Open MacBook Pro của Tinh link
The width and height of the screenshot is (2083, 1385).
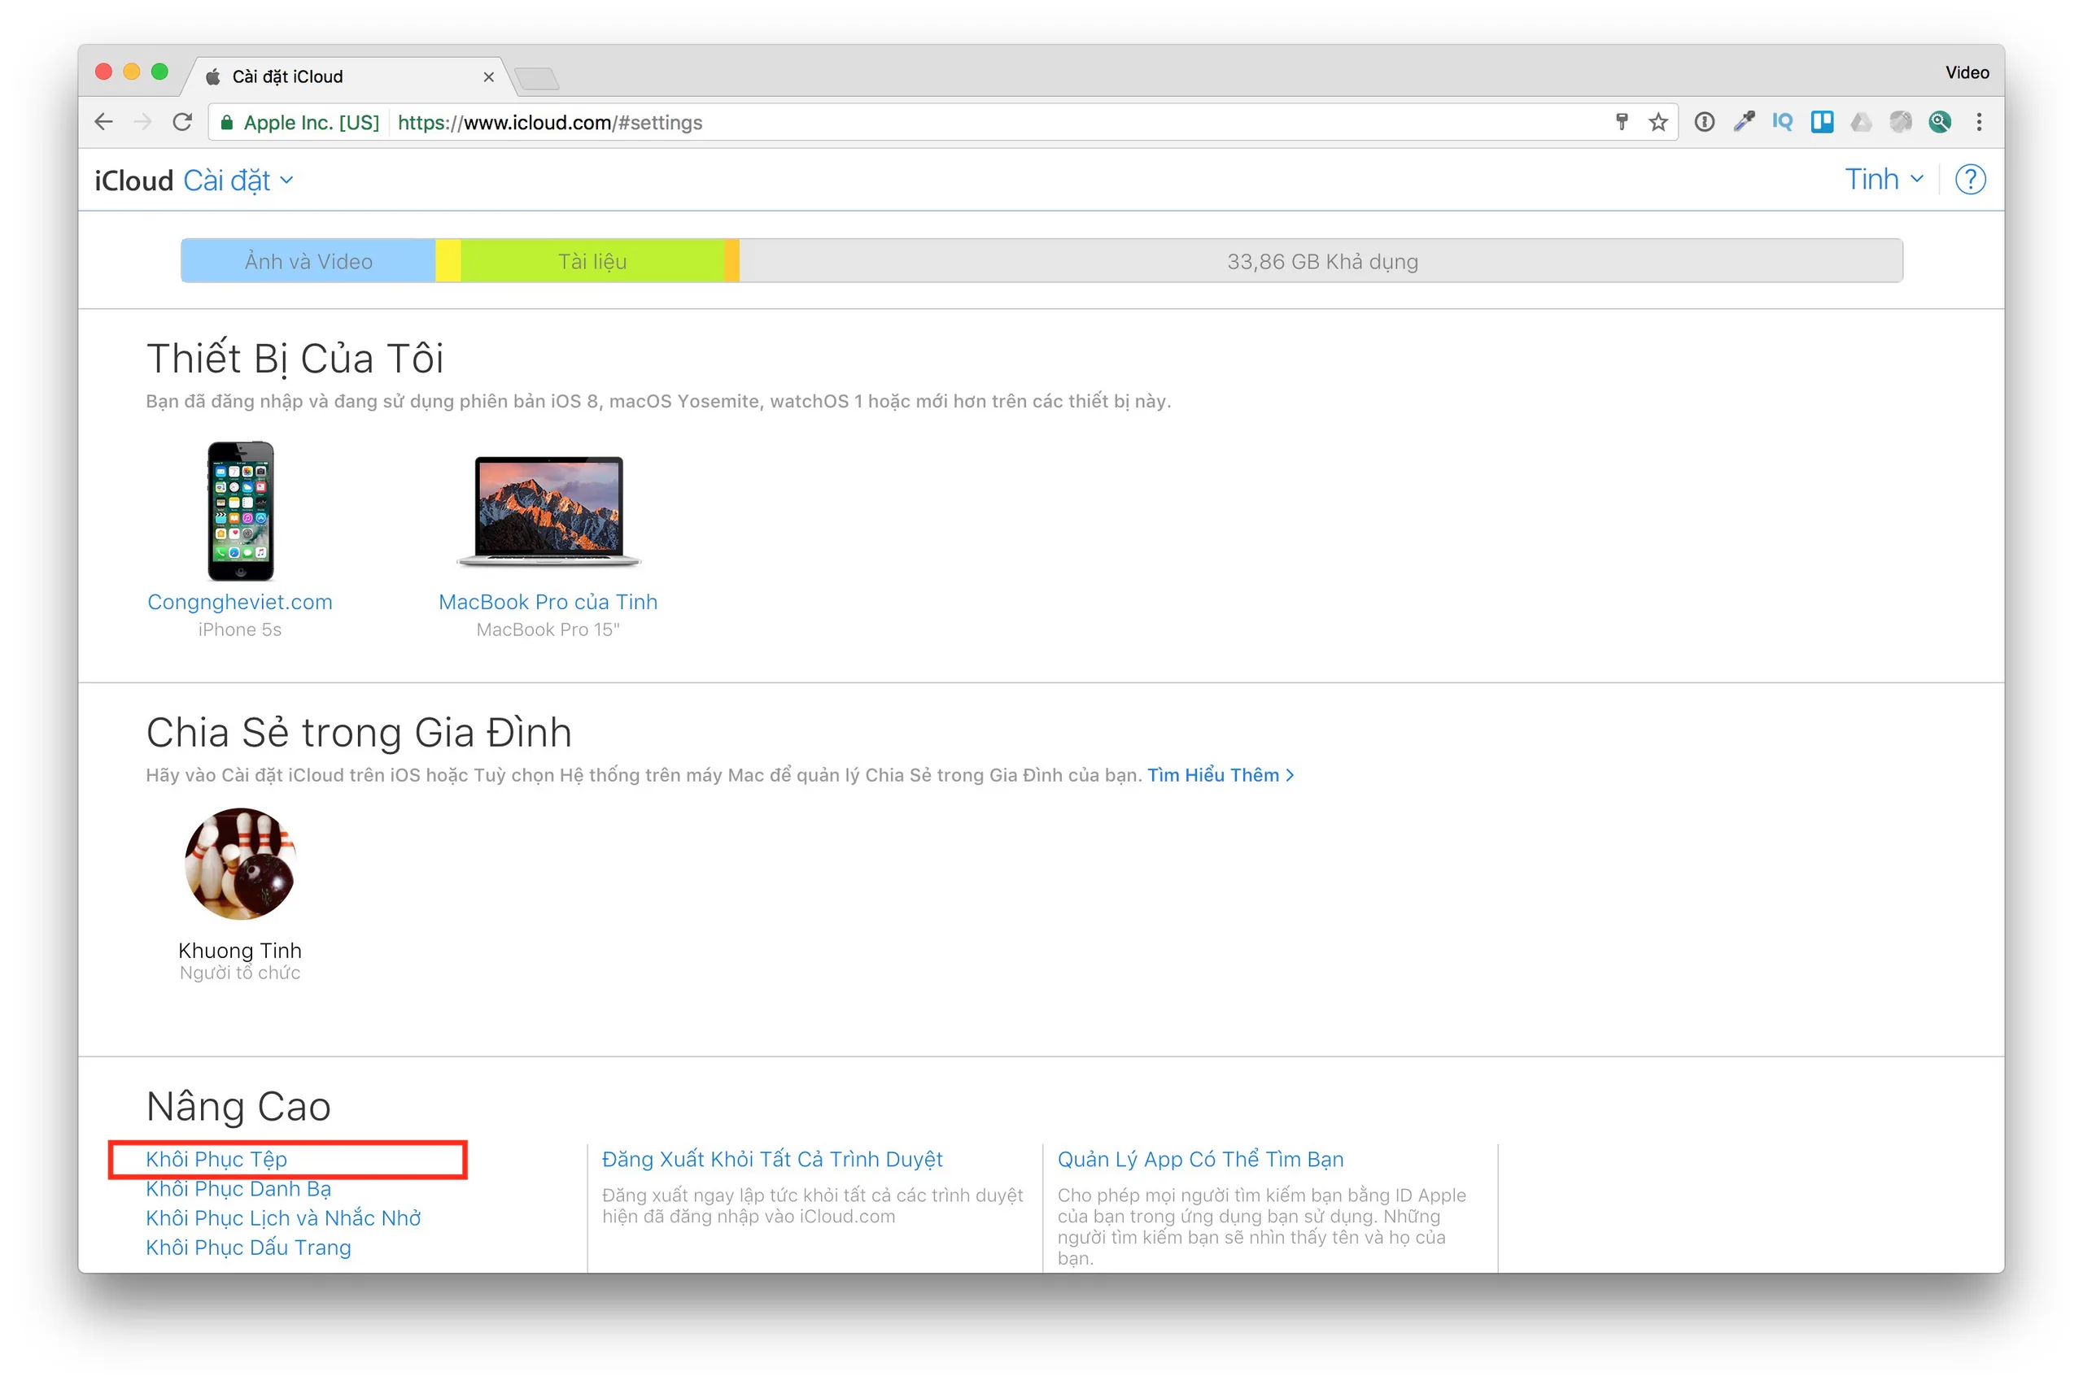[x=548, y=602]
